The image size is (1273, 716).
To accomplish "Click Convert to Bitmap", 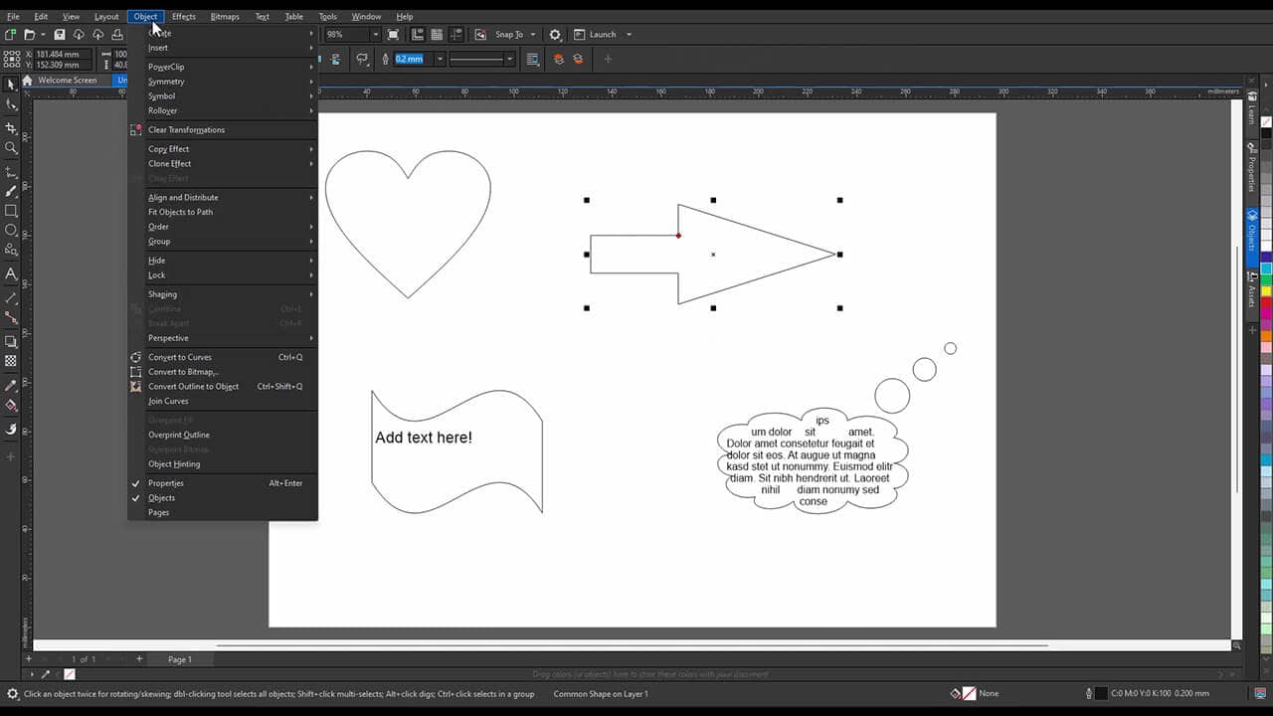I will tap(223, 372).
